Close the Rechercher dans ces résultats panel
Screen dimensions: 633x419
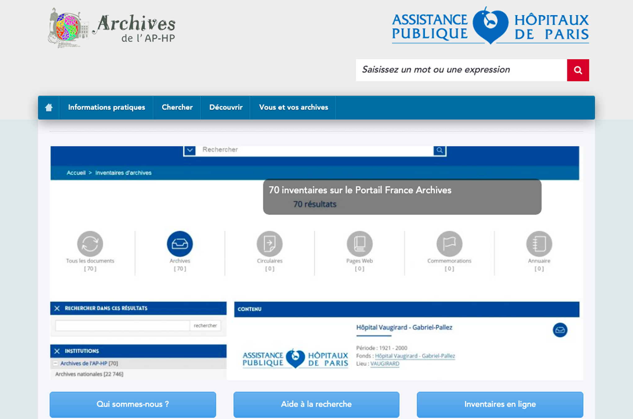click(57, 308)
